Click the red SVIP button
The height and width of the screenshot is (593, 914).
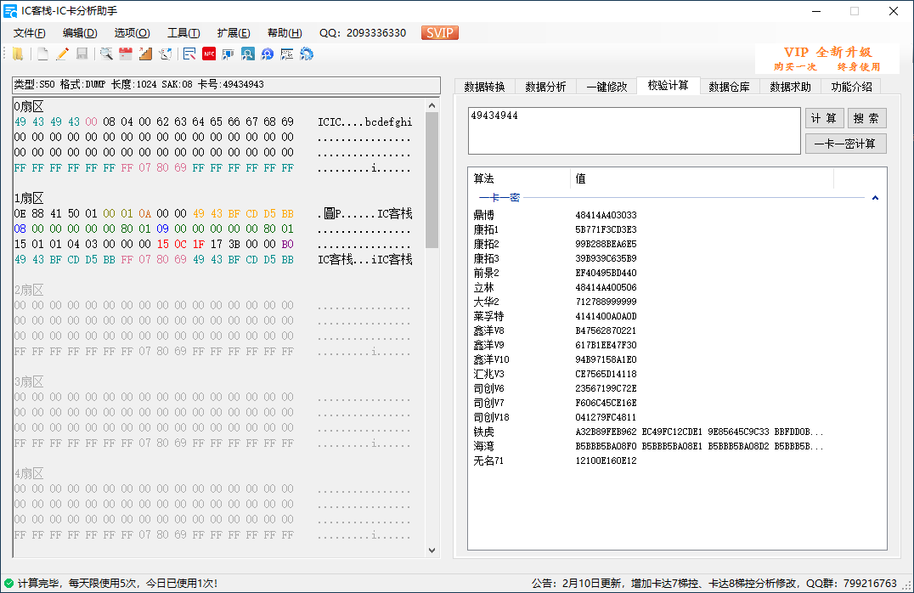point(439,33)
